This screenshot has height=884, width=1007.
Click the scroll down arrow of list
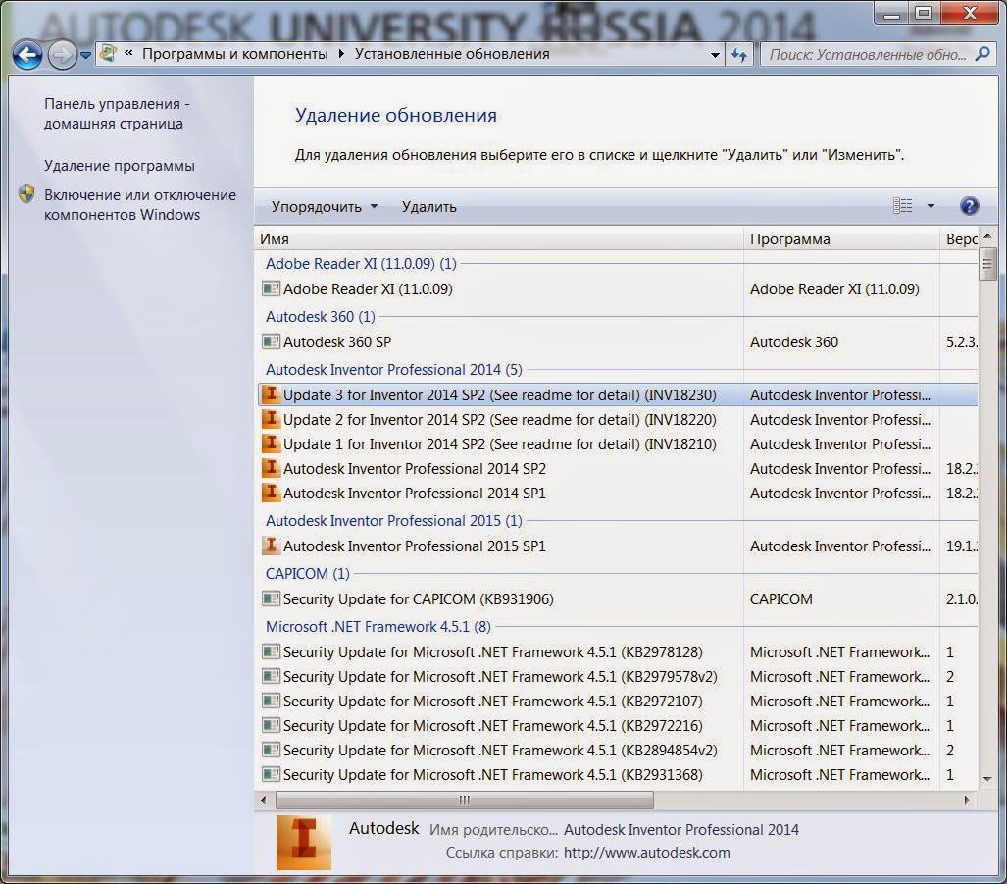(x=987, y=779)
